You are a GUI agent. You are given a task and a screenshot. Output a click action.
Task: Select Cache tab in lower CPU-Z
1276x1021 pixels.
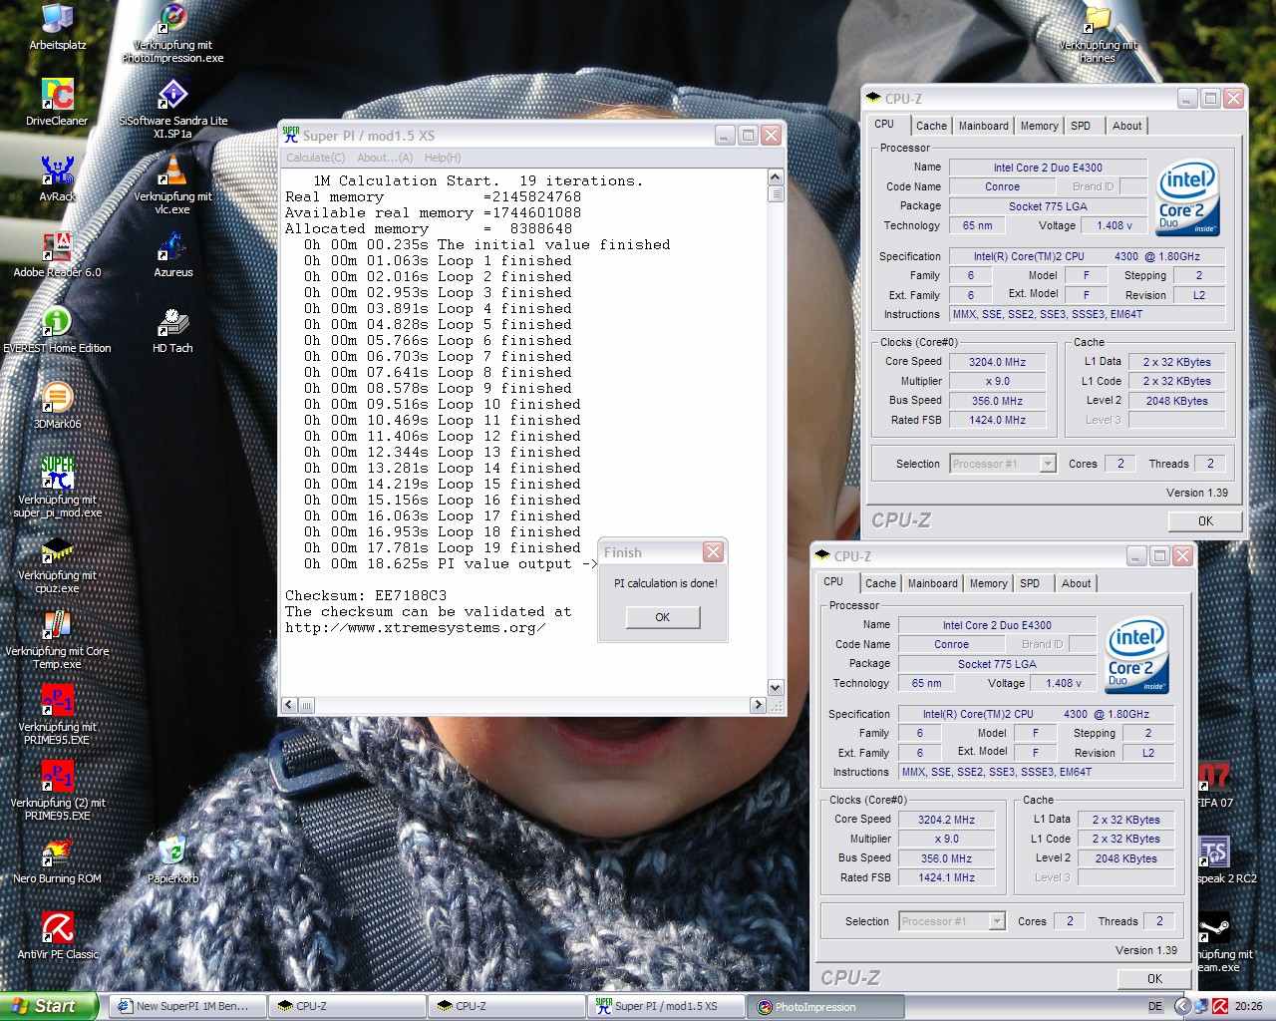coord(880,583)
